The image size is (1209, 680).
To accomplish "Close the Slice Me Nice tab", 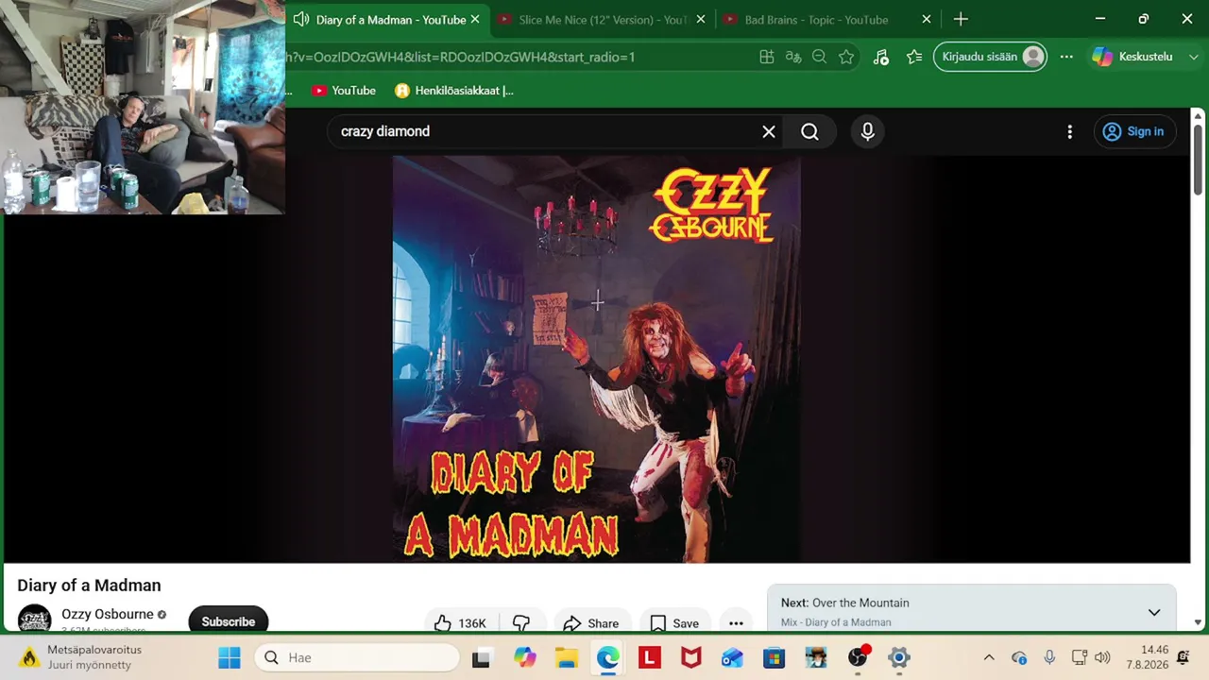I will click(700, 20).
